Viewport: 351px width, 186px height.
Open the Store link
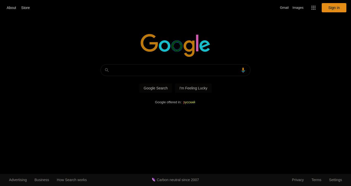pyautogui.click(x=25, y=8)
